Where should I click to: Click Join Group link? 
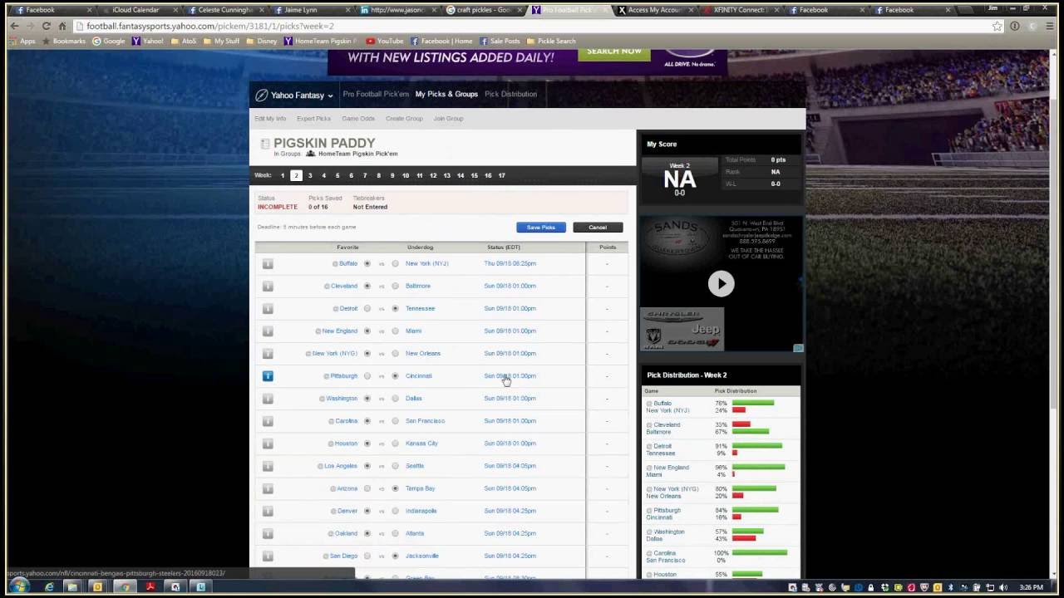click(448, 118)
